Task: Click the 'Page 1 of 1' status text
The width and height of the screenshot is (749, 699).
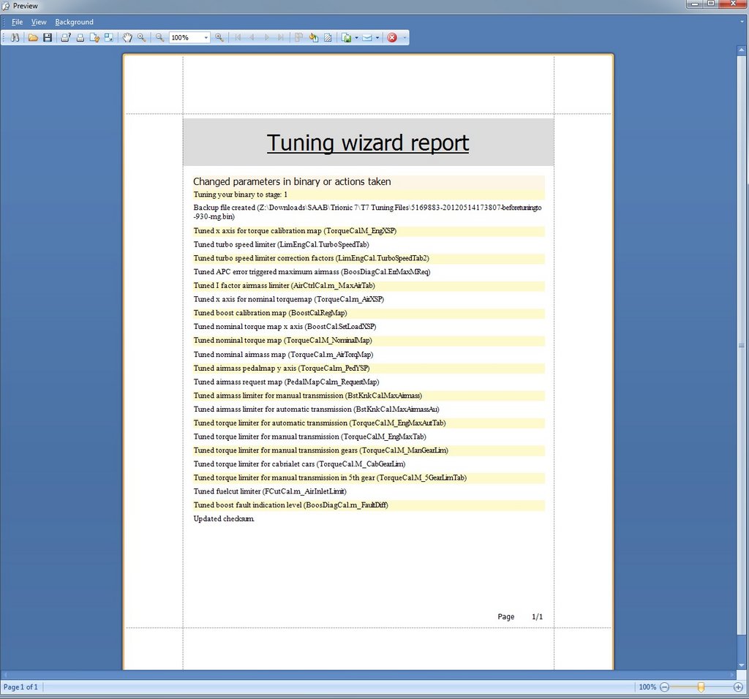Action: (20, 687)
